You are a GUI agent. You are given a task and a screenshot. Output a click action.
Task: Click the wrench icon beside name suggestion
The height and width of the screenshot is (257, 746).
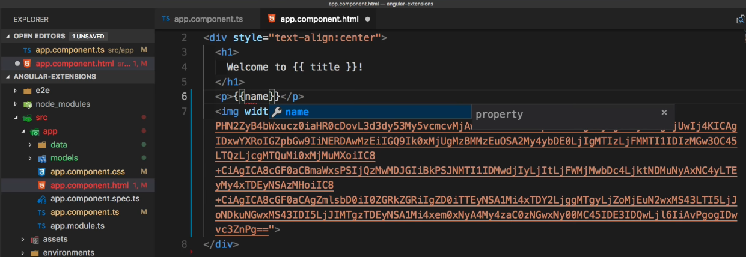click(277, 112)
